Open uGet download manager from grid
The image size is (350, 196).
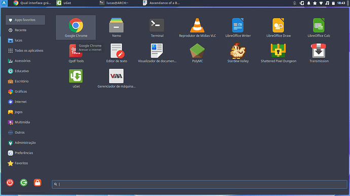pos(76,79)
